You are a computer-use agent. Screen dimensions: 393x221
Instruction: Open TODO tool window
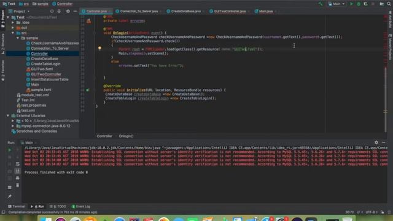pyautogui.click(x=58, y=207)
